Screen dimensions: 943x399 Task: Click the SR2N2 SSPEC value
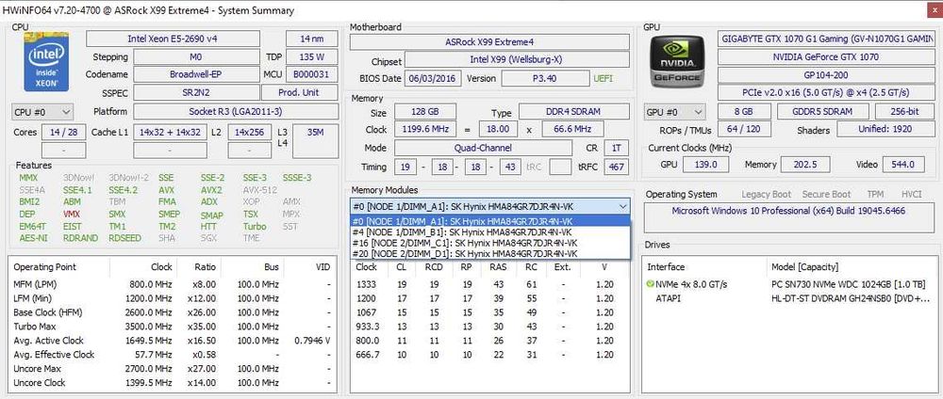pos(195,92)
